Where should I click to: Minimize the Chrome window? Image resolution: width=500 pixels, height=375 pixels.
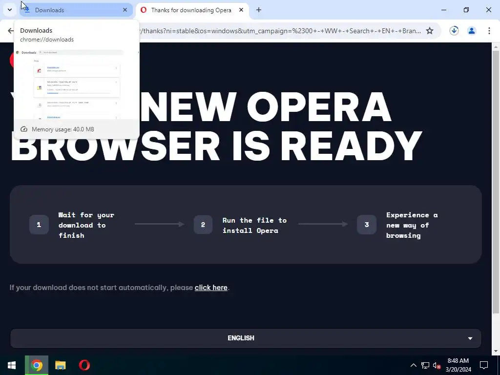443,10
